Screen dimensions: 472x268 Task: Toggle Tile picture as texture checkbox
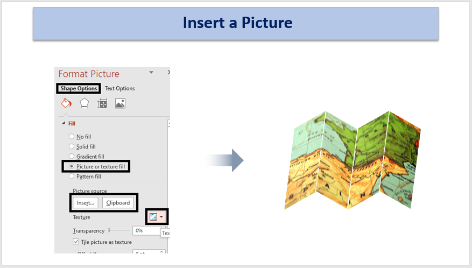click(x=76, y=242)
